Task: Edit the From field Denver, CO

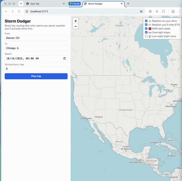Action: 36,38
